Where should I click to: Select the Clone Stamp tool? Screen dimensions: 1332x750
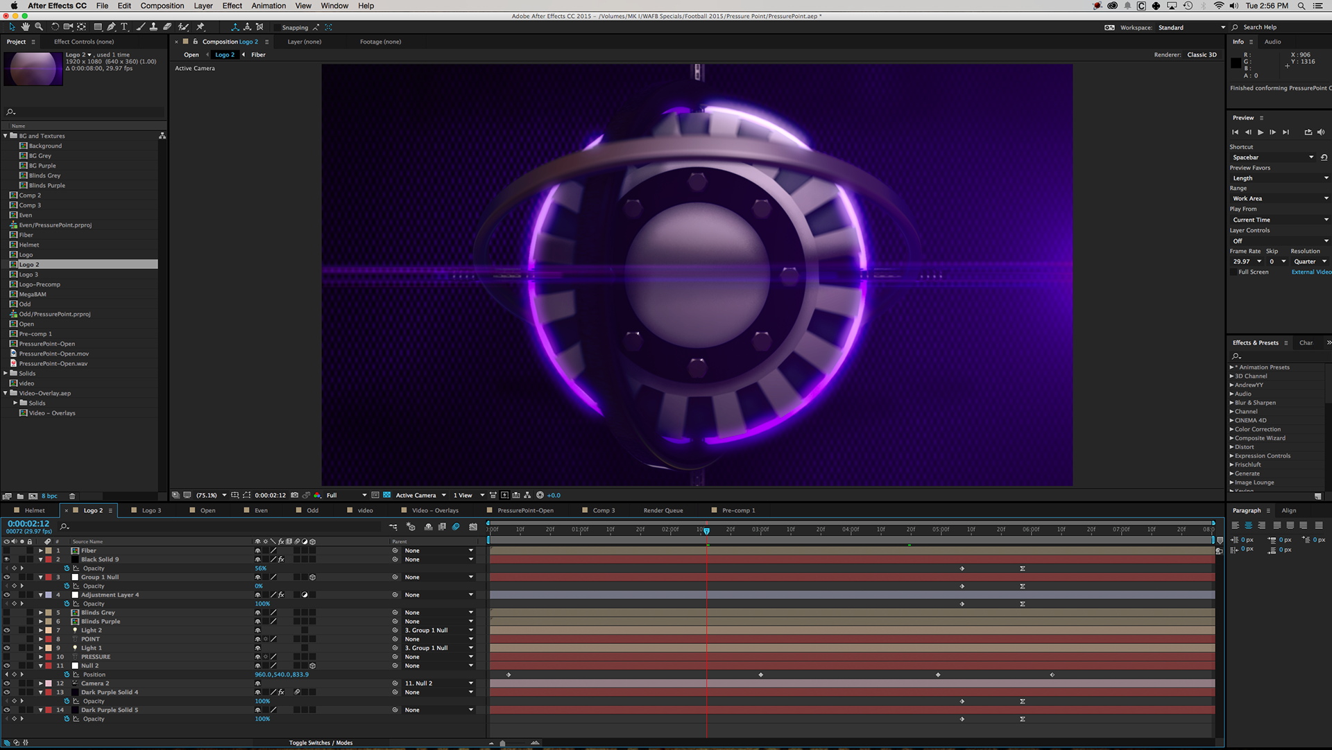(x=153, y=27)
